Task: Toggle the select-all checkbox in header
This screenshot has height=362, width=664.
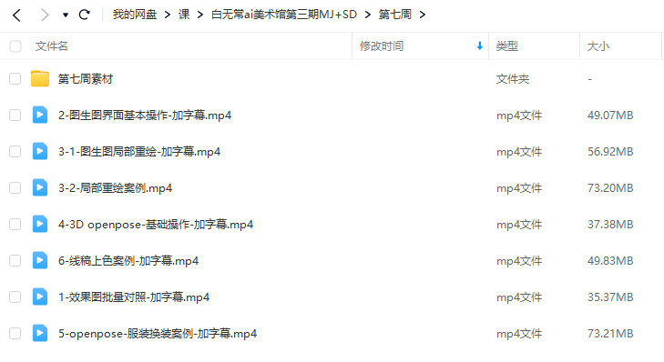Action: click(x=15, y=46)
